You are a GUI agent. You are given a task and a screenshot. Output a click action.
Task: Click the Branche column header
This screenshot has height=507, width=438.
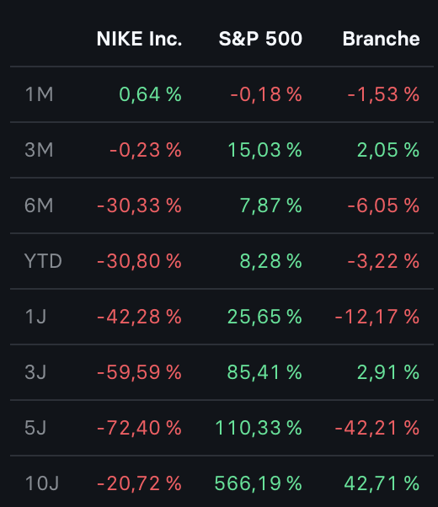[381, 39]
